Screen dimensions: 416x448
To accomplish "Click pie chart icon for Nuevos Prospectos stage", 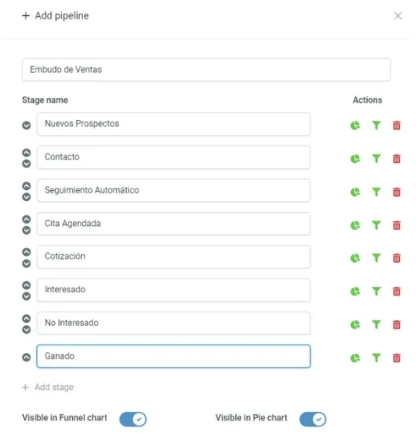I will [x=355, y=125].
